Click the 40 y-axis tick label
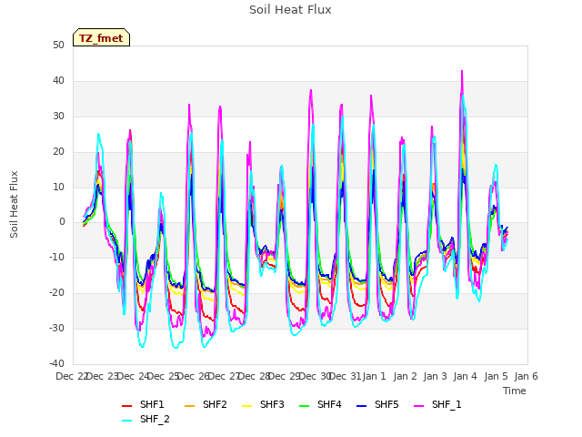The height and width of the screenshot is (437, 582). [x=58, y=81]
